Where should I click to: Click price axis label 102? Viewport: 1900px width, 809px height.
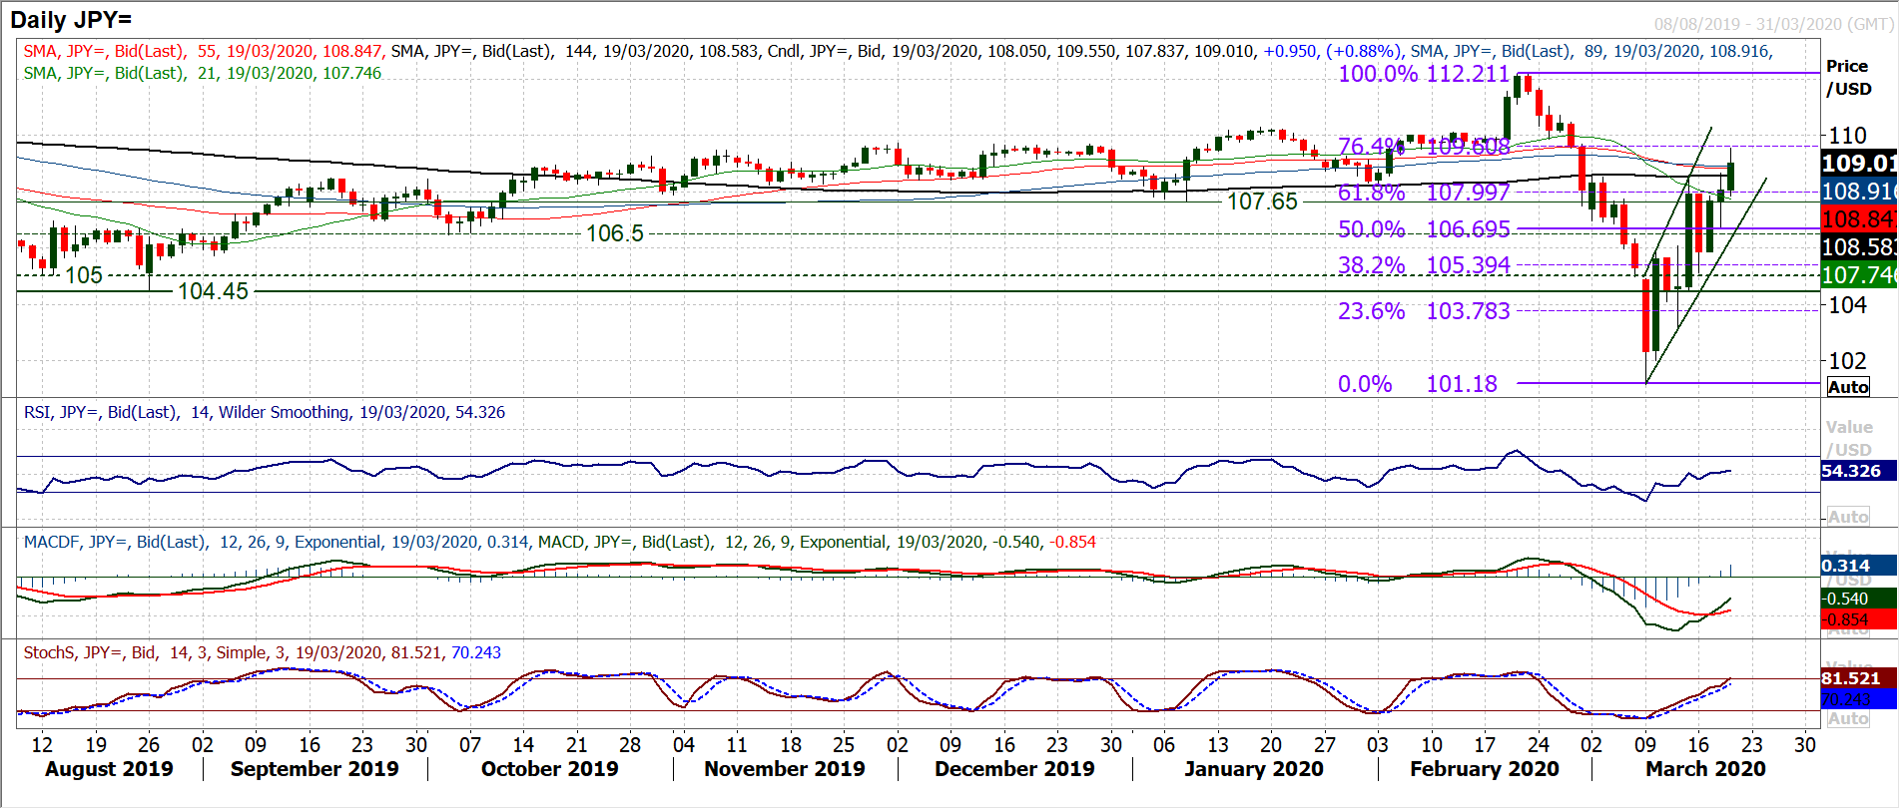(x=1847, y=361)
